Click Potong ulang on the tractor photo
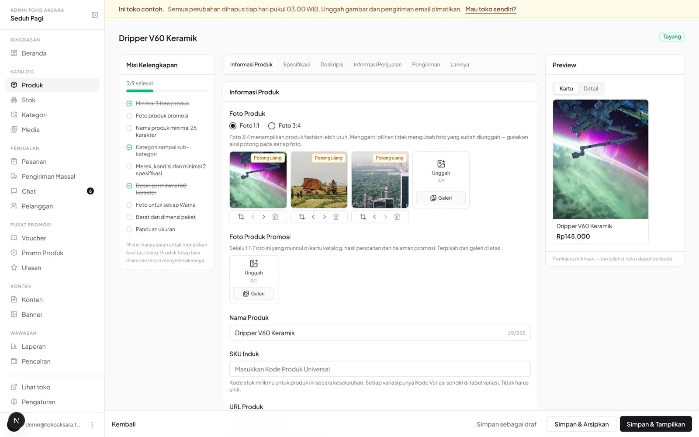 pyautogui.click(x=329, y=158)
